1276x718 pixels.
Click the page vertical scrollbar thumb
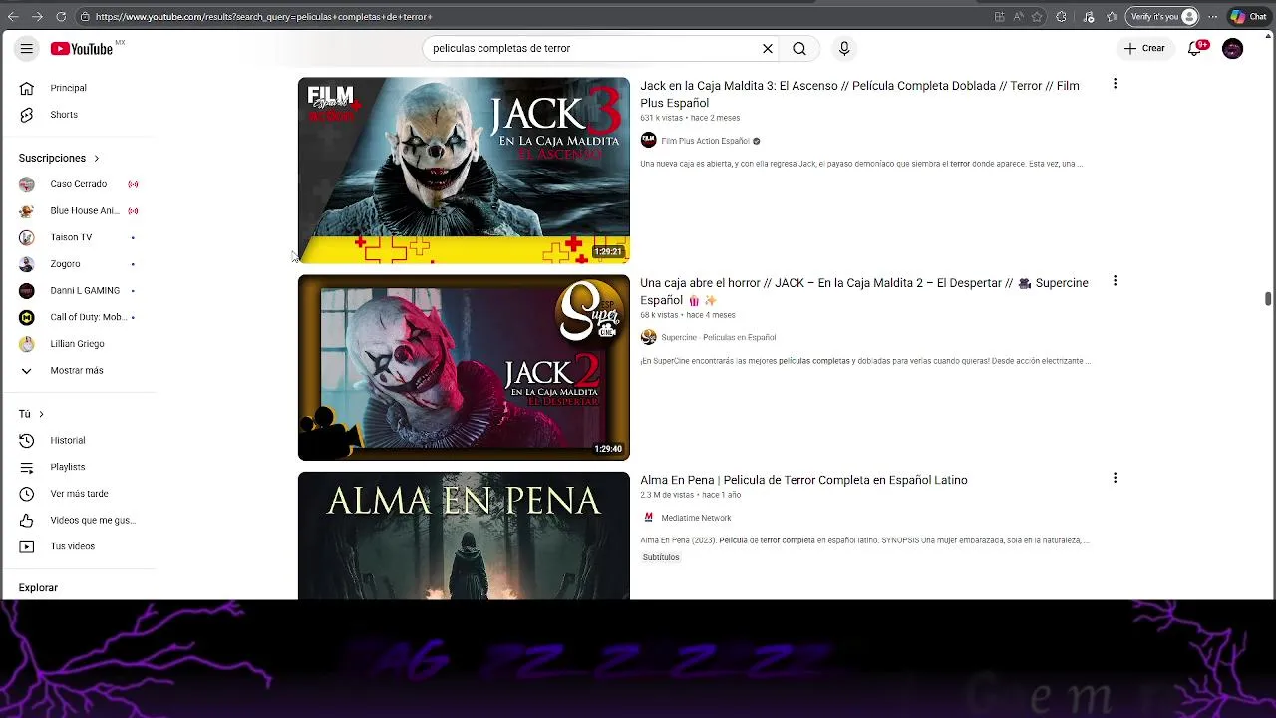(x=1268, y=299)
